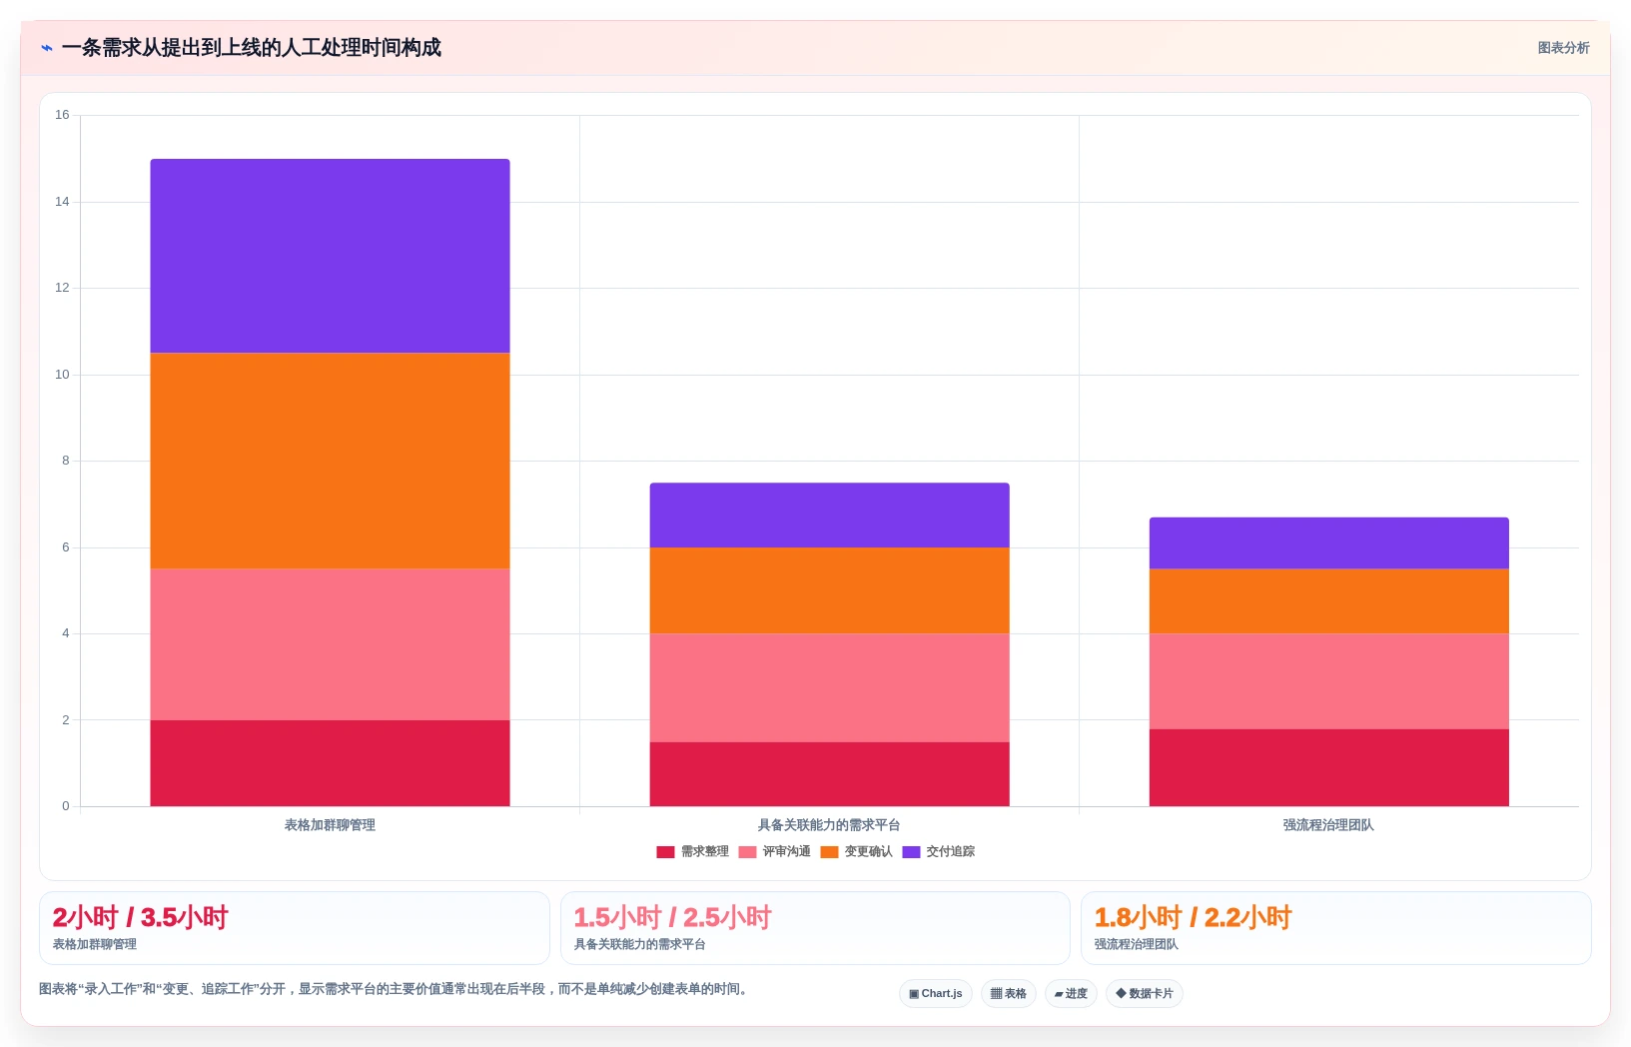
Task: Click the 图表分析 label
Action: (x=1563, y=48)
